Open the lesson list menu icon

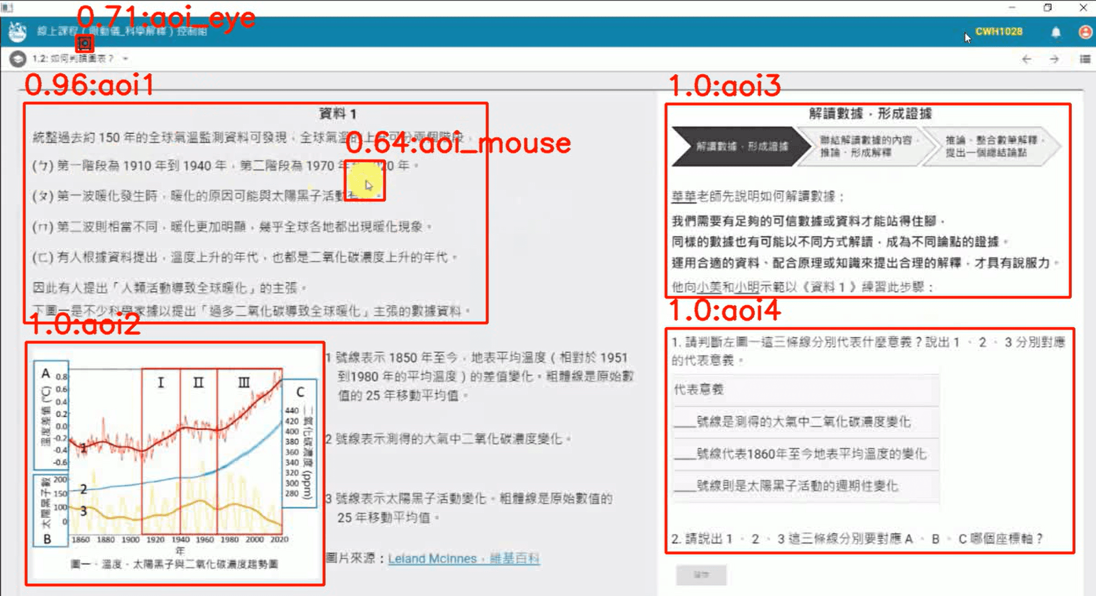(x=1085, y=59)
